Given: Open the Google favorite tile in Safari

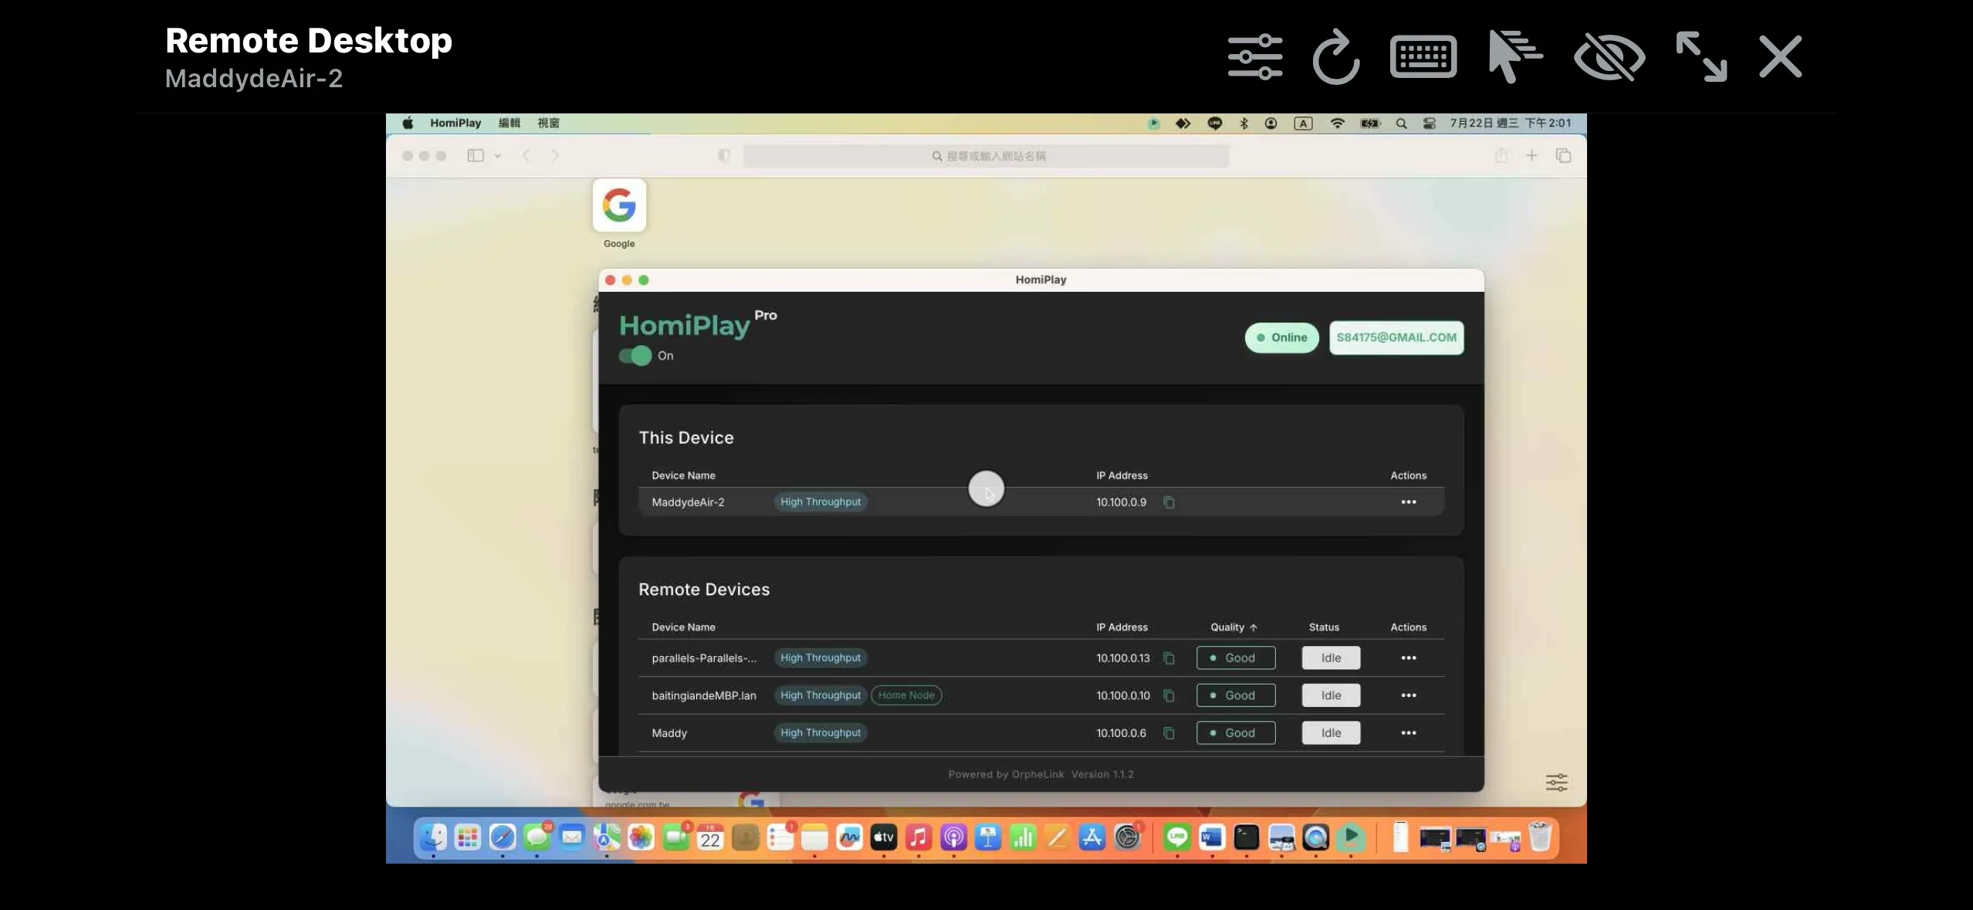Looking at the screenshot, I should [x=619, y=205].
